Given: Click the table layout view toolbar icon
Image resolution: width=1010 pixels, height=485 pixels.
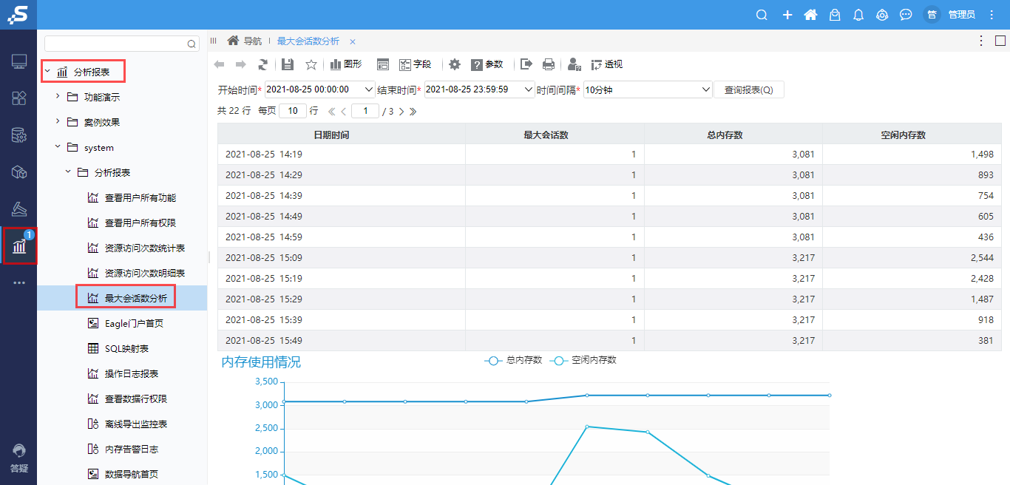Looking at the screenshot, I should click(x=383, y=64).
